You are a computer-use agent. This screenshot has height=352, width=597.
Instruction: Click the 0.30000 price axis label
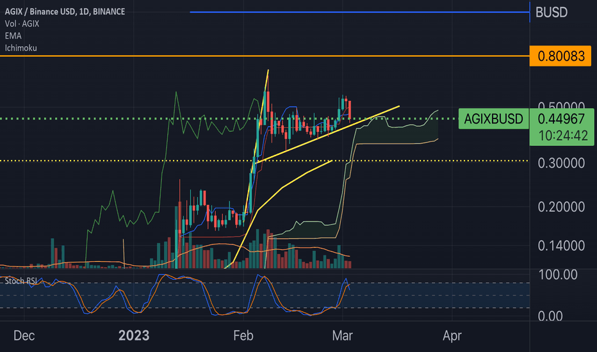(561, 163)
